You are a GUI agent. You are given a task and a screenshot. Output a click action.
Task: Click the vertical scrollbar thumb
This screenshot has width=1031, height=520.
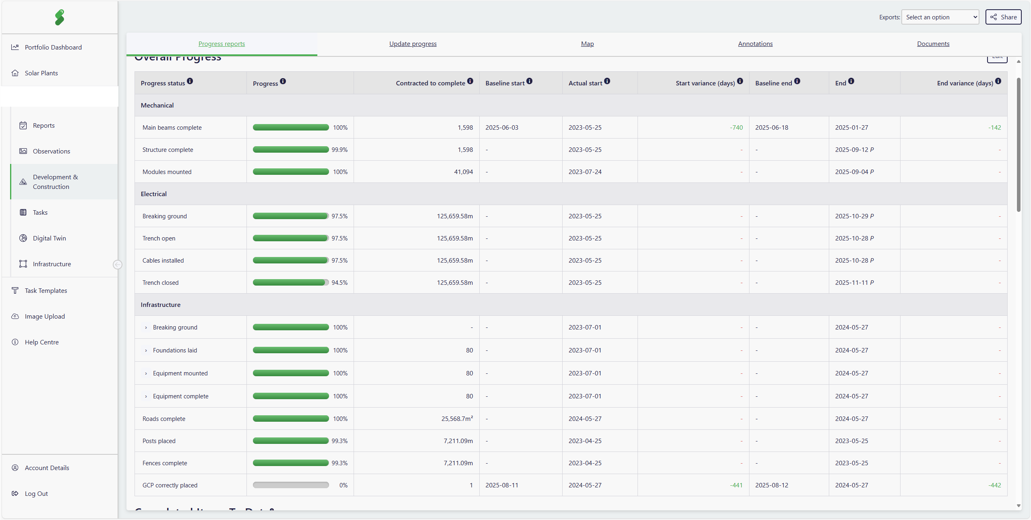(1019, 144)
